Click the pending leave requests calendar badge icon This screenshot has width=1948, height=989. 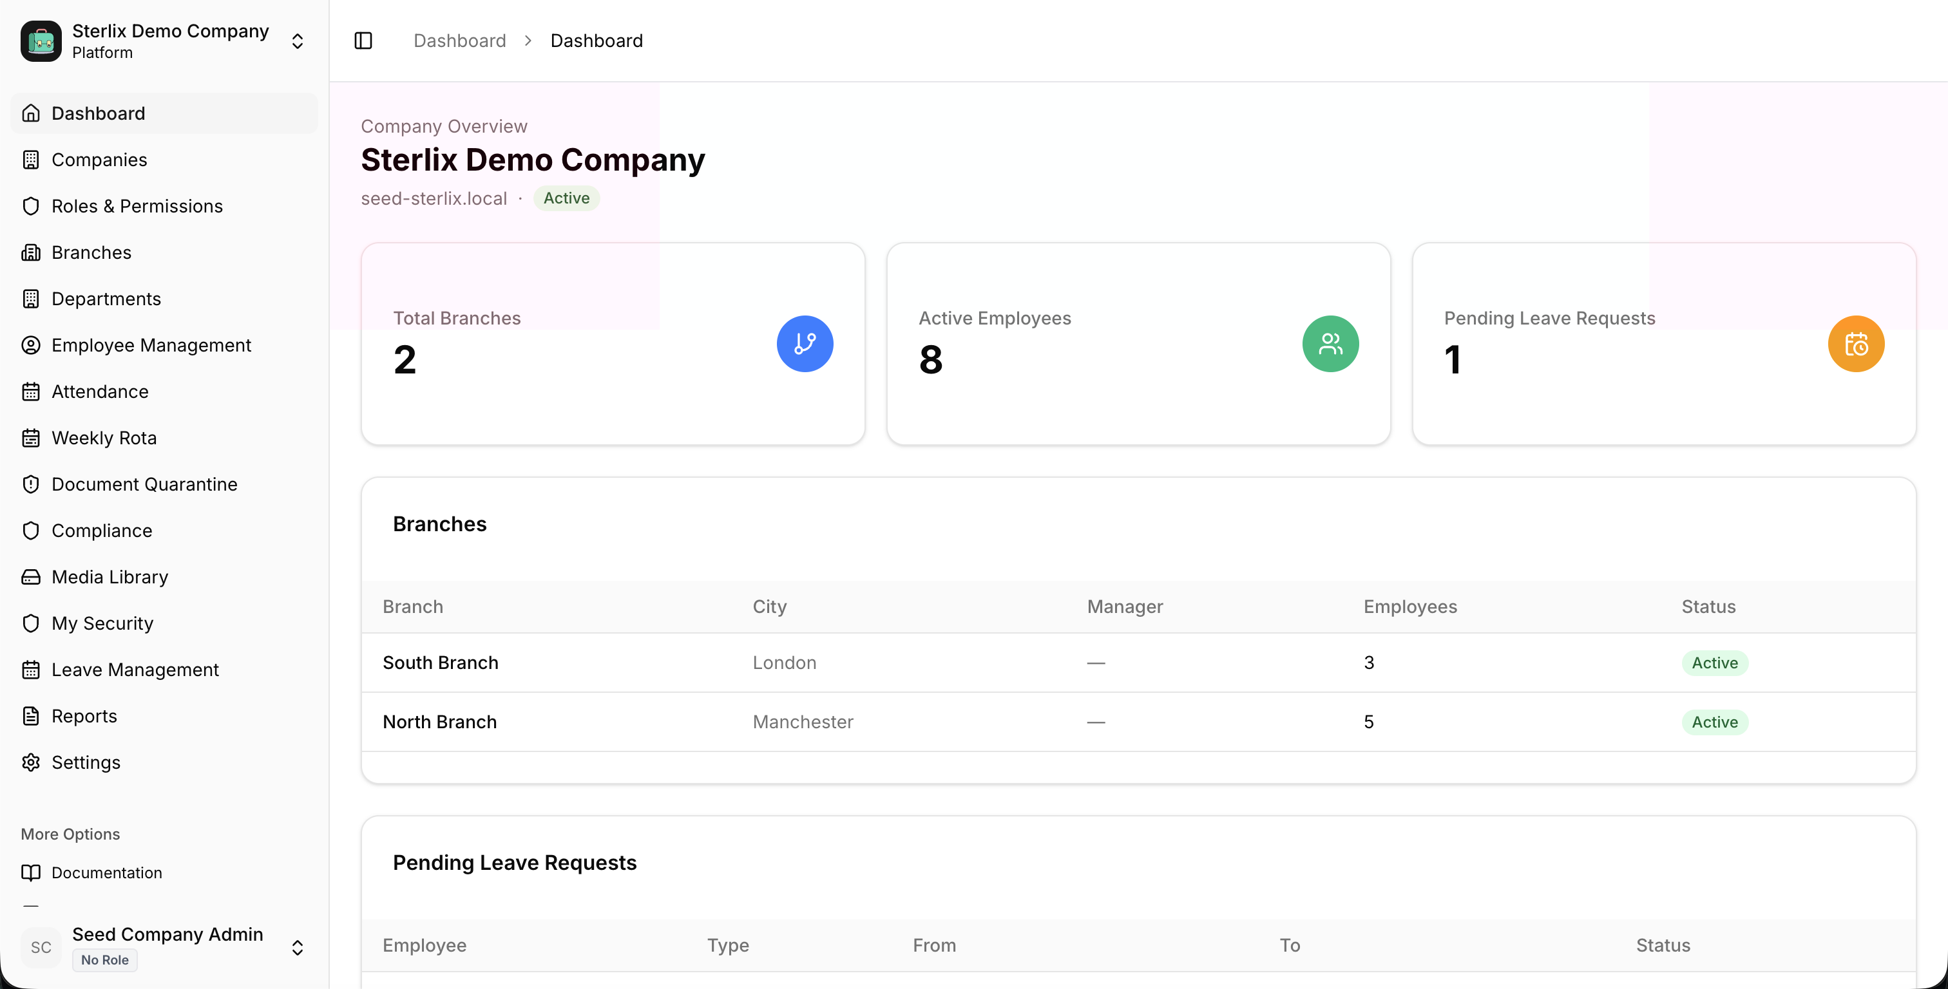point(1856,344)
